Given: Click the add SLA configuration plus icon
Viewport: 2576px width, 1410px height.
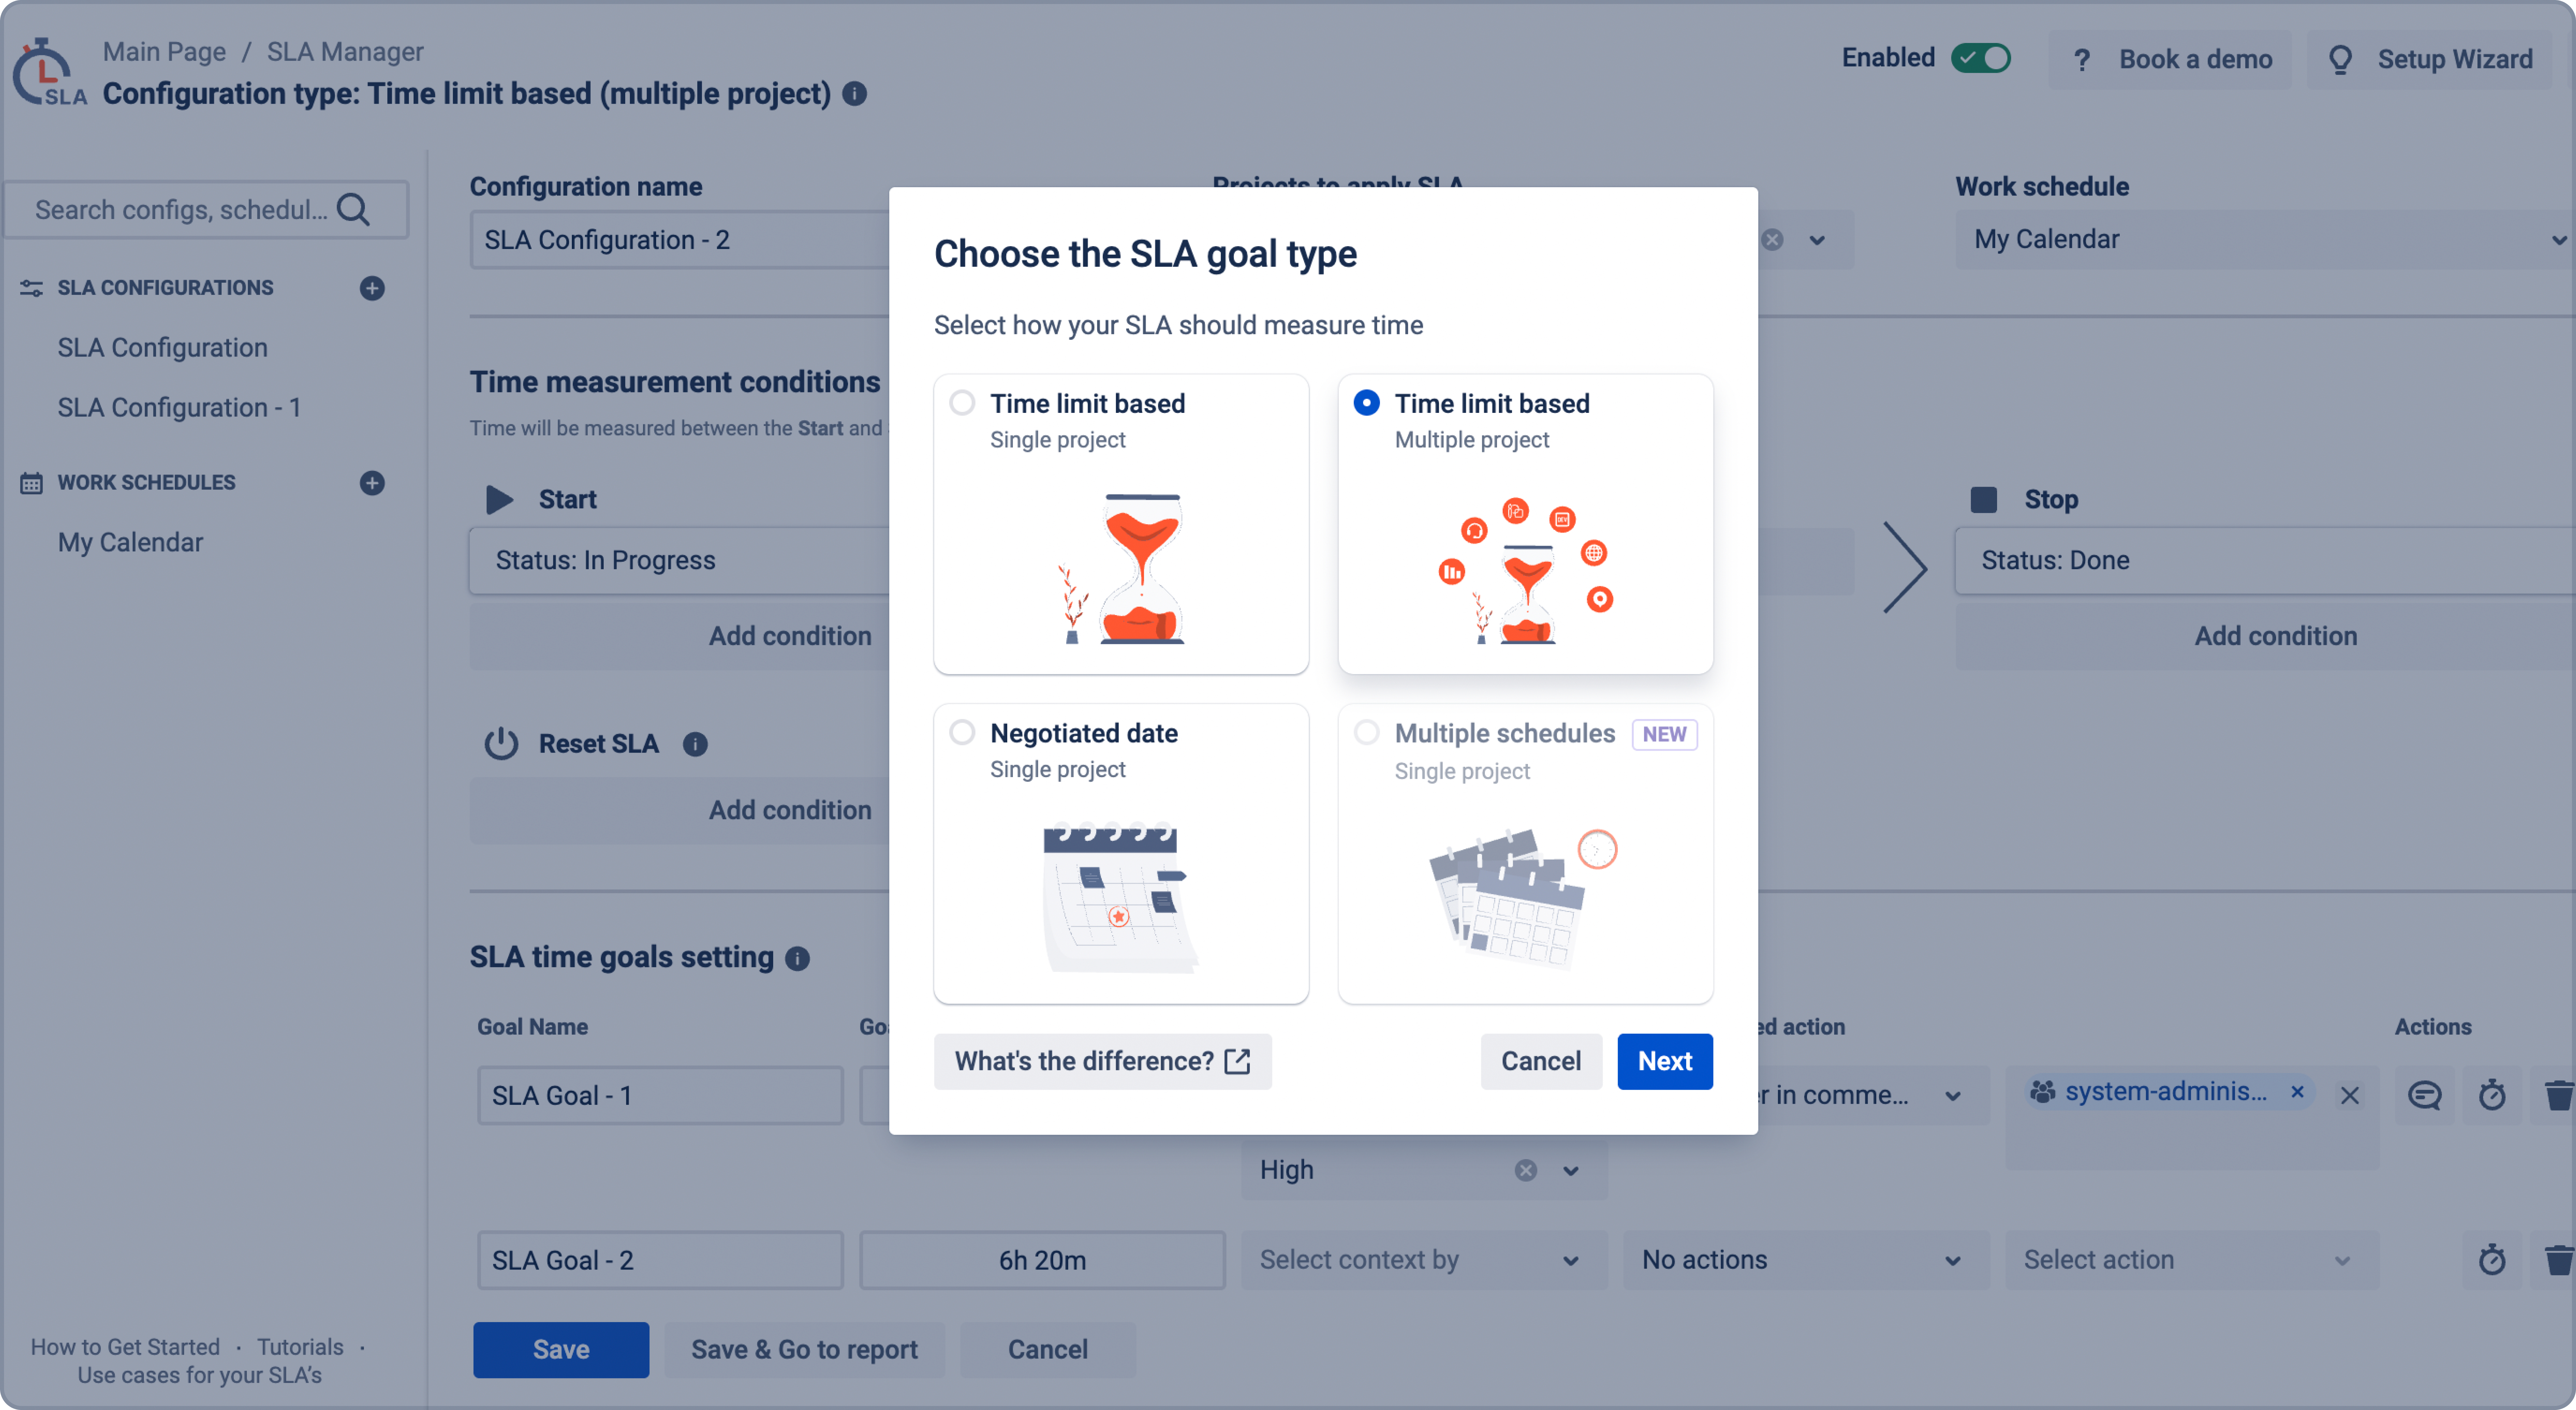Looking at the screenshot, I should (x=372, y=288).
